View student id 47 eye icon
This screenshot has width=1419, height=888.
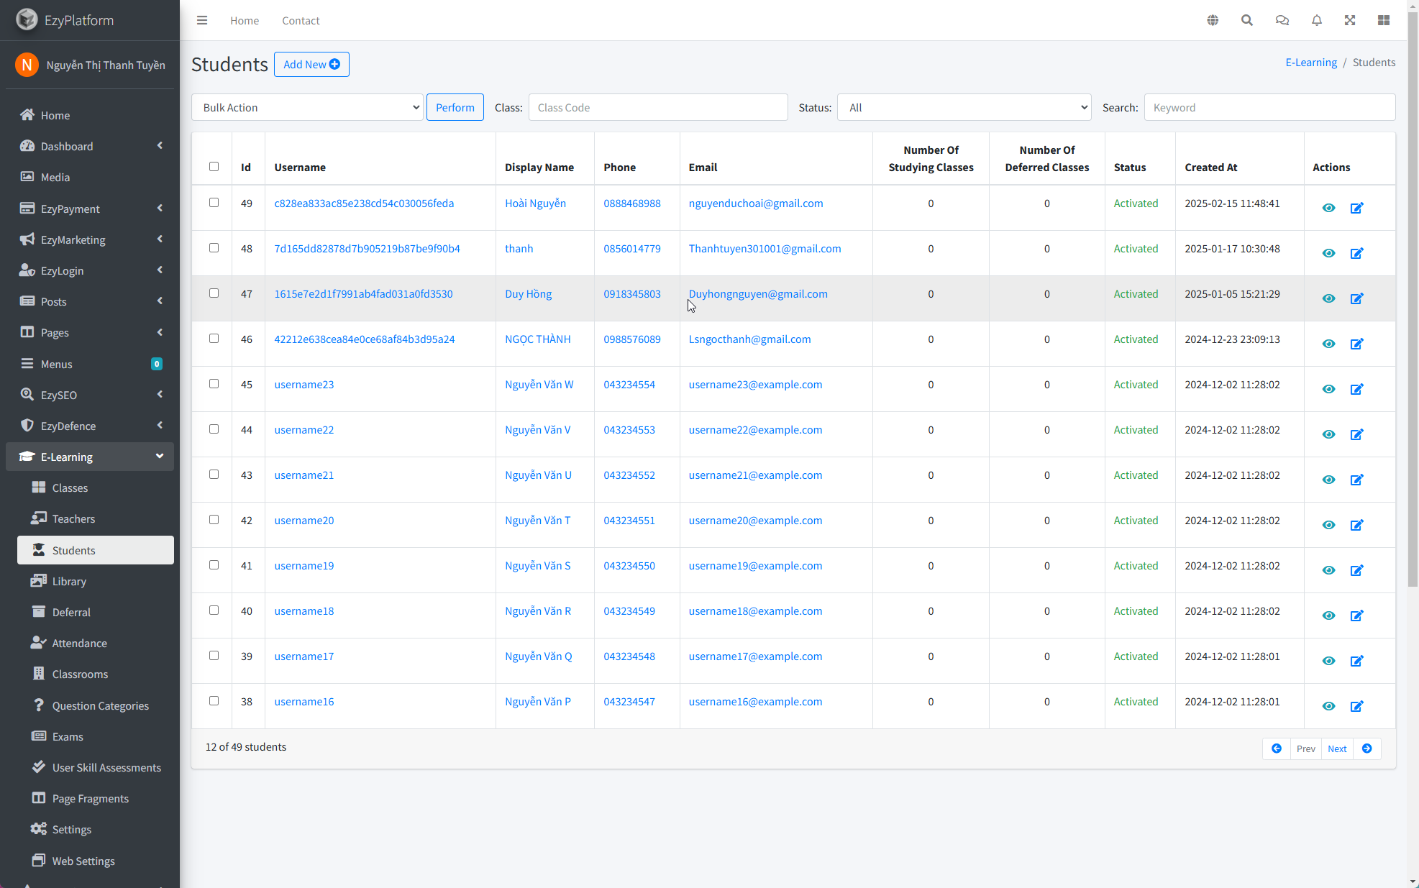coord(1328,298)
